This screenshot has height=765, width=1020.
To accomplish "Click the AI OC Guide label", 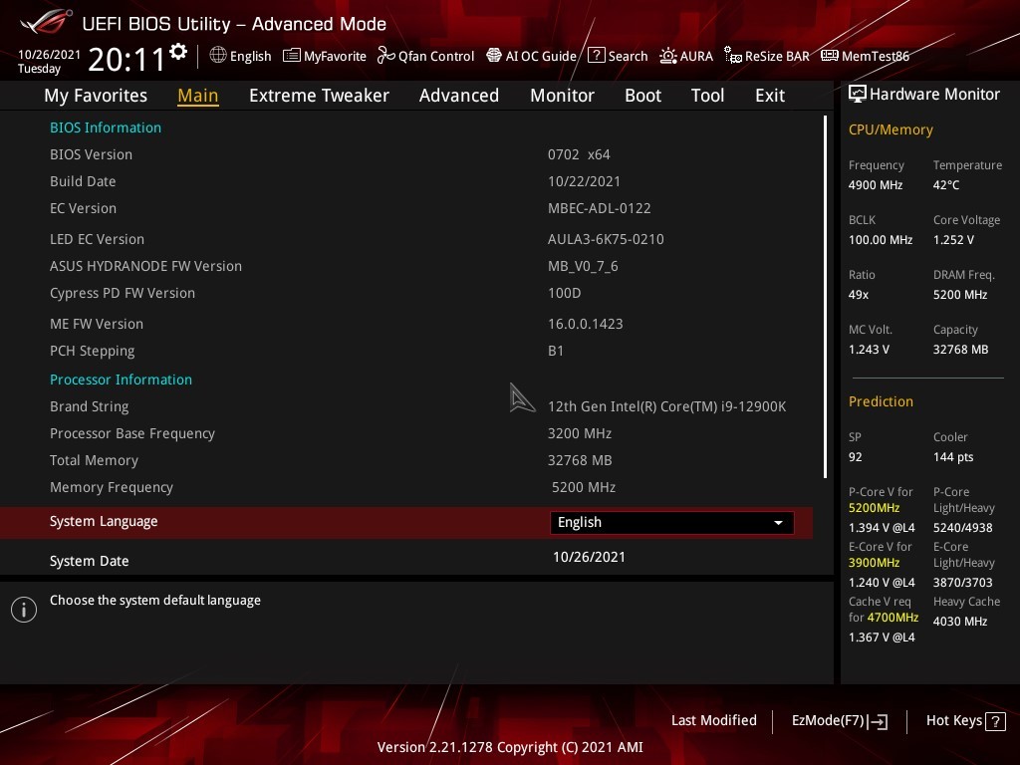I will (541, 56).
